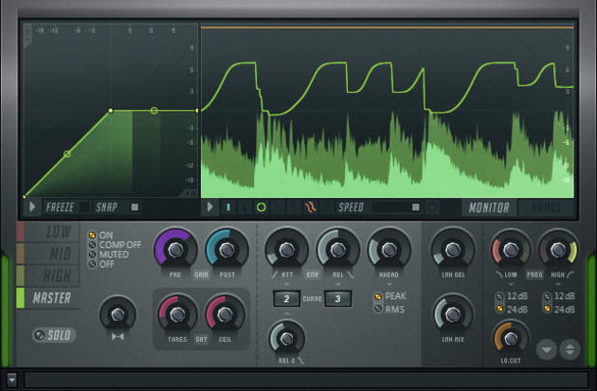Screen dimensions: 597x391
Task: Toggle the SOLO button
Action: click(54, 335)
